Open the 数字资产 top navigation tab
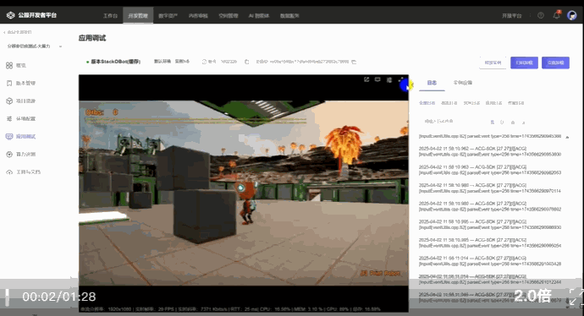The height and width of the screenshot is (316, 584). pyautogui.click(x=168, y=15)
